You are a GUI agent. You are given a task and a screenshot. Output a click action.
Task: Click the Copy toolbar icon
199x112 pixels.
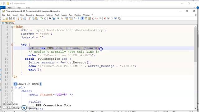(x=33, y=18)
